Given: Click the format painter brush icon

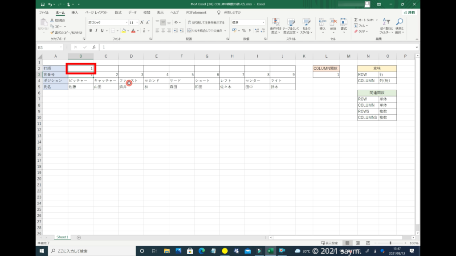Looking at the screenshot, I should click(x=52, y=32).
